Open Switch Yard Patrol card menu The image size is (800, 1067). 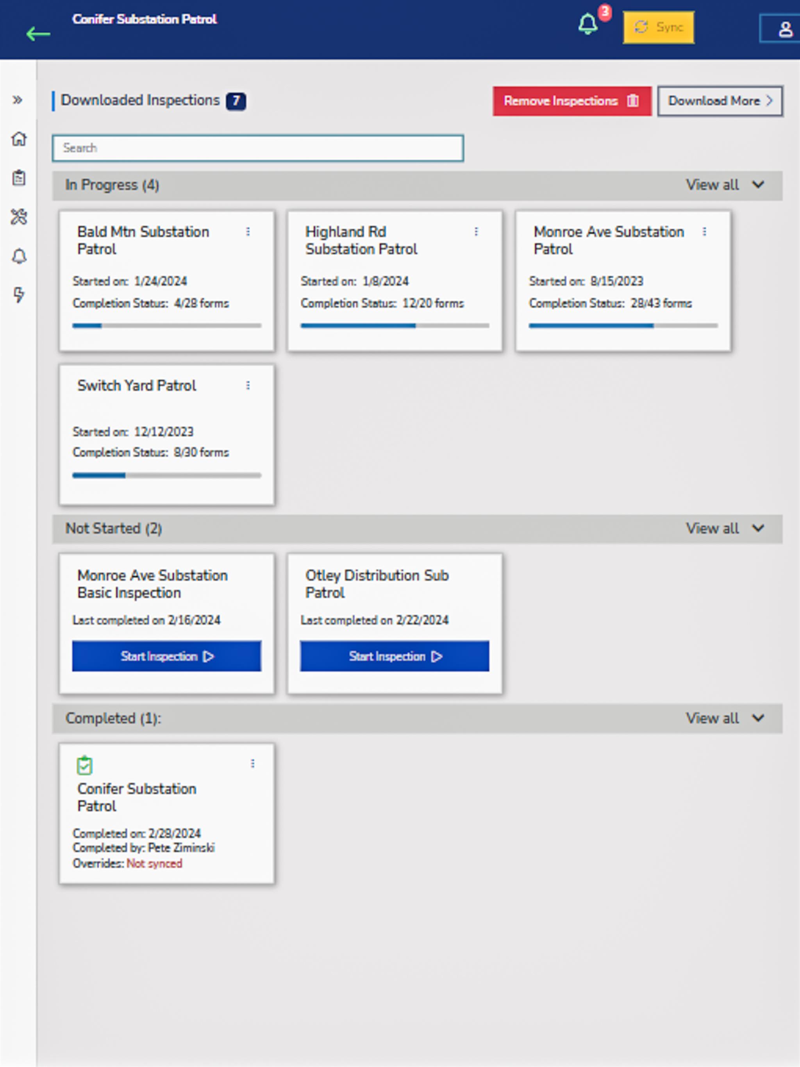(x=248, y=385)
